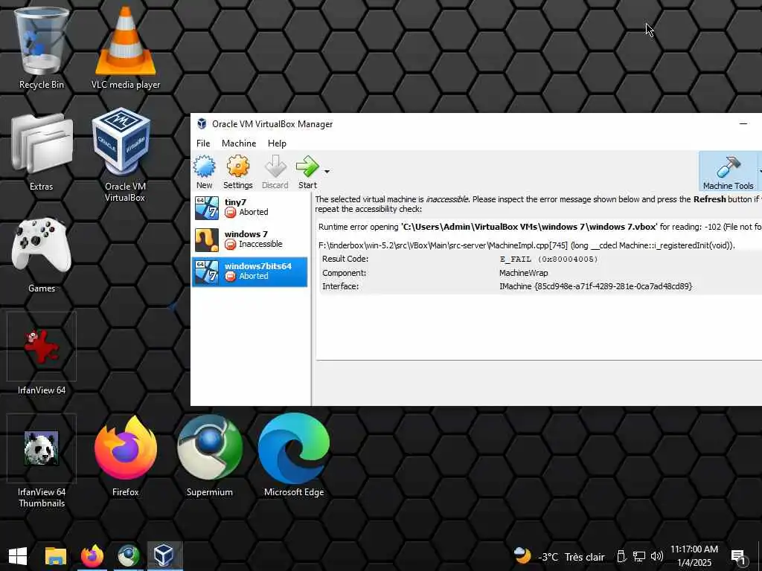Open the weather widget showing -3°C
This screenshot has width=762, height=571.
click(x=559, y=556)
